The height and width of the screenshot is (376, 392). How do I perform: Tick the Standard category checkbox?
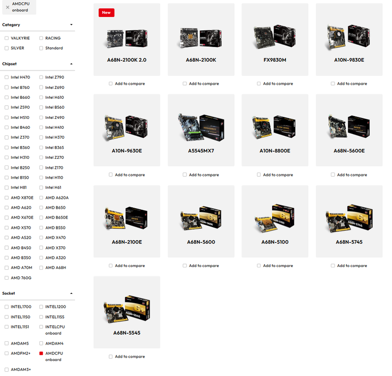41,48
